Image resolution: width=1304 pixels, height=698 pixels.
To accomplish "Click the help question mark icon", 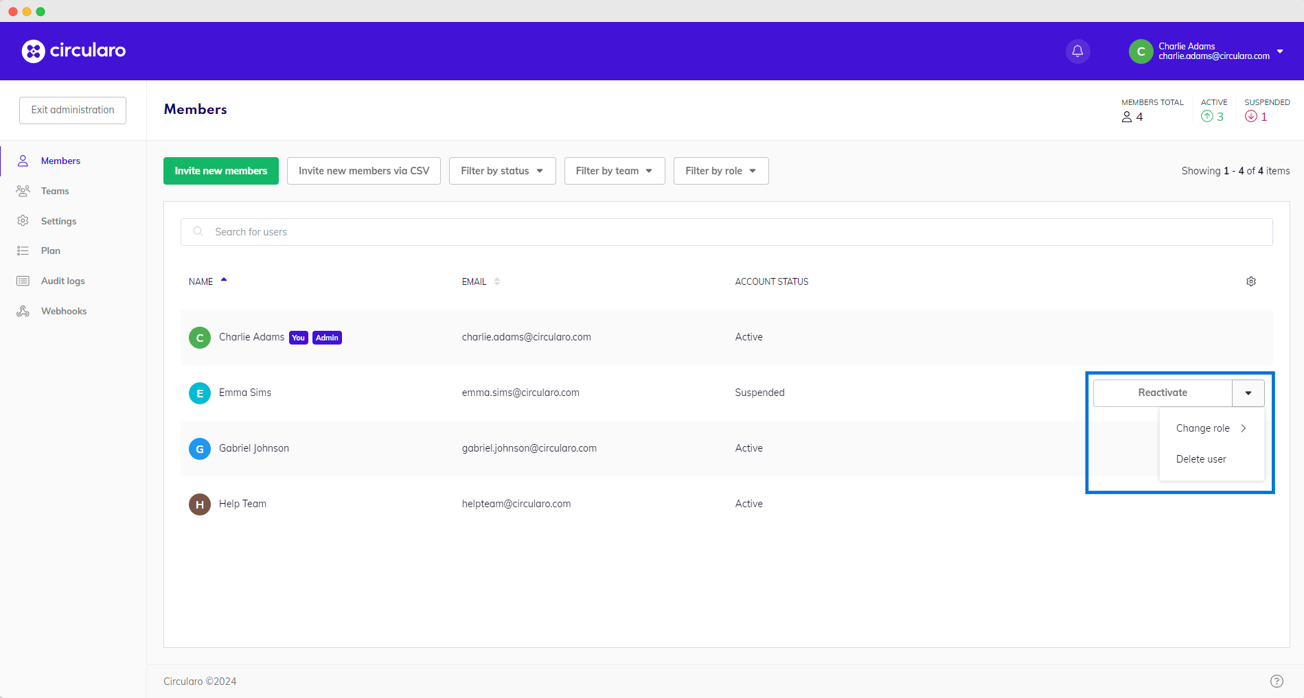I will (1276, 681).
